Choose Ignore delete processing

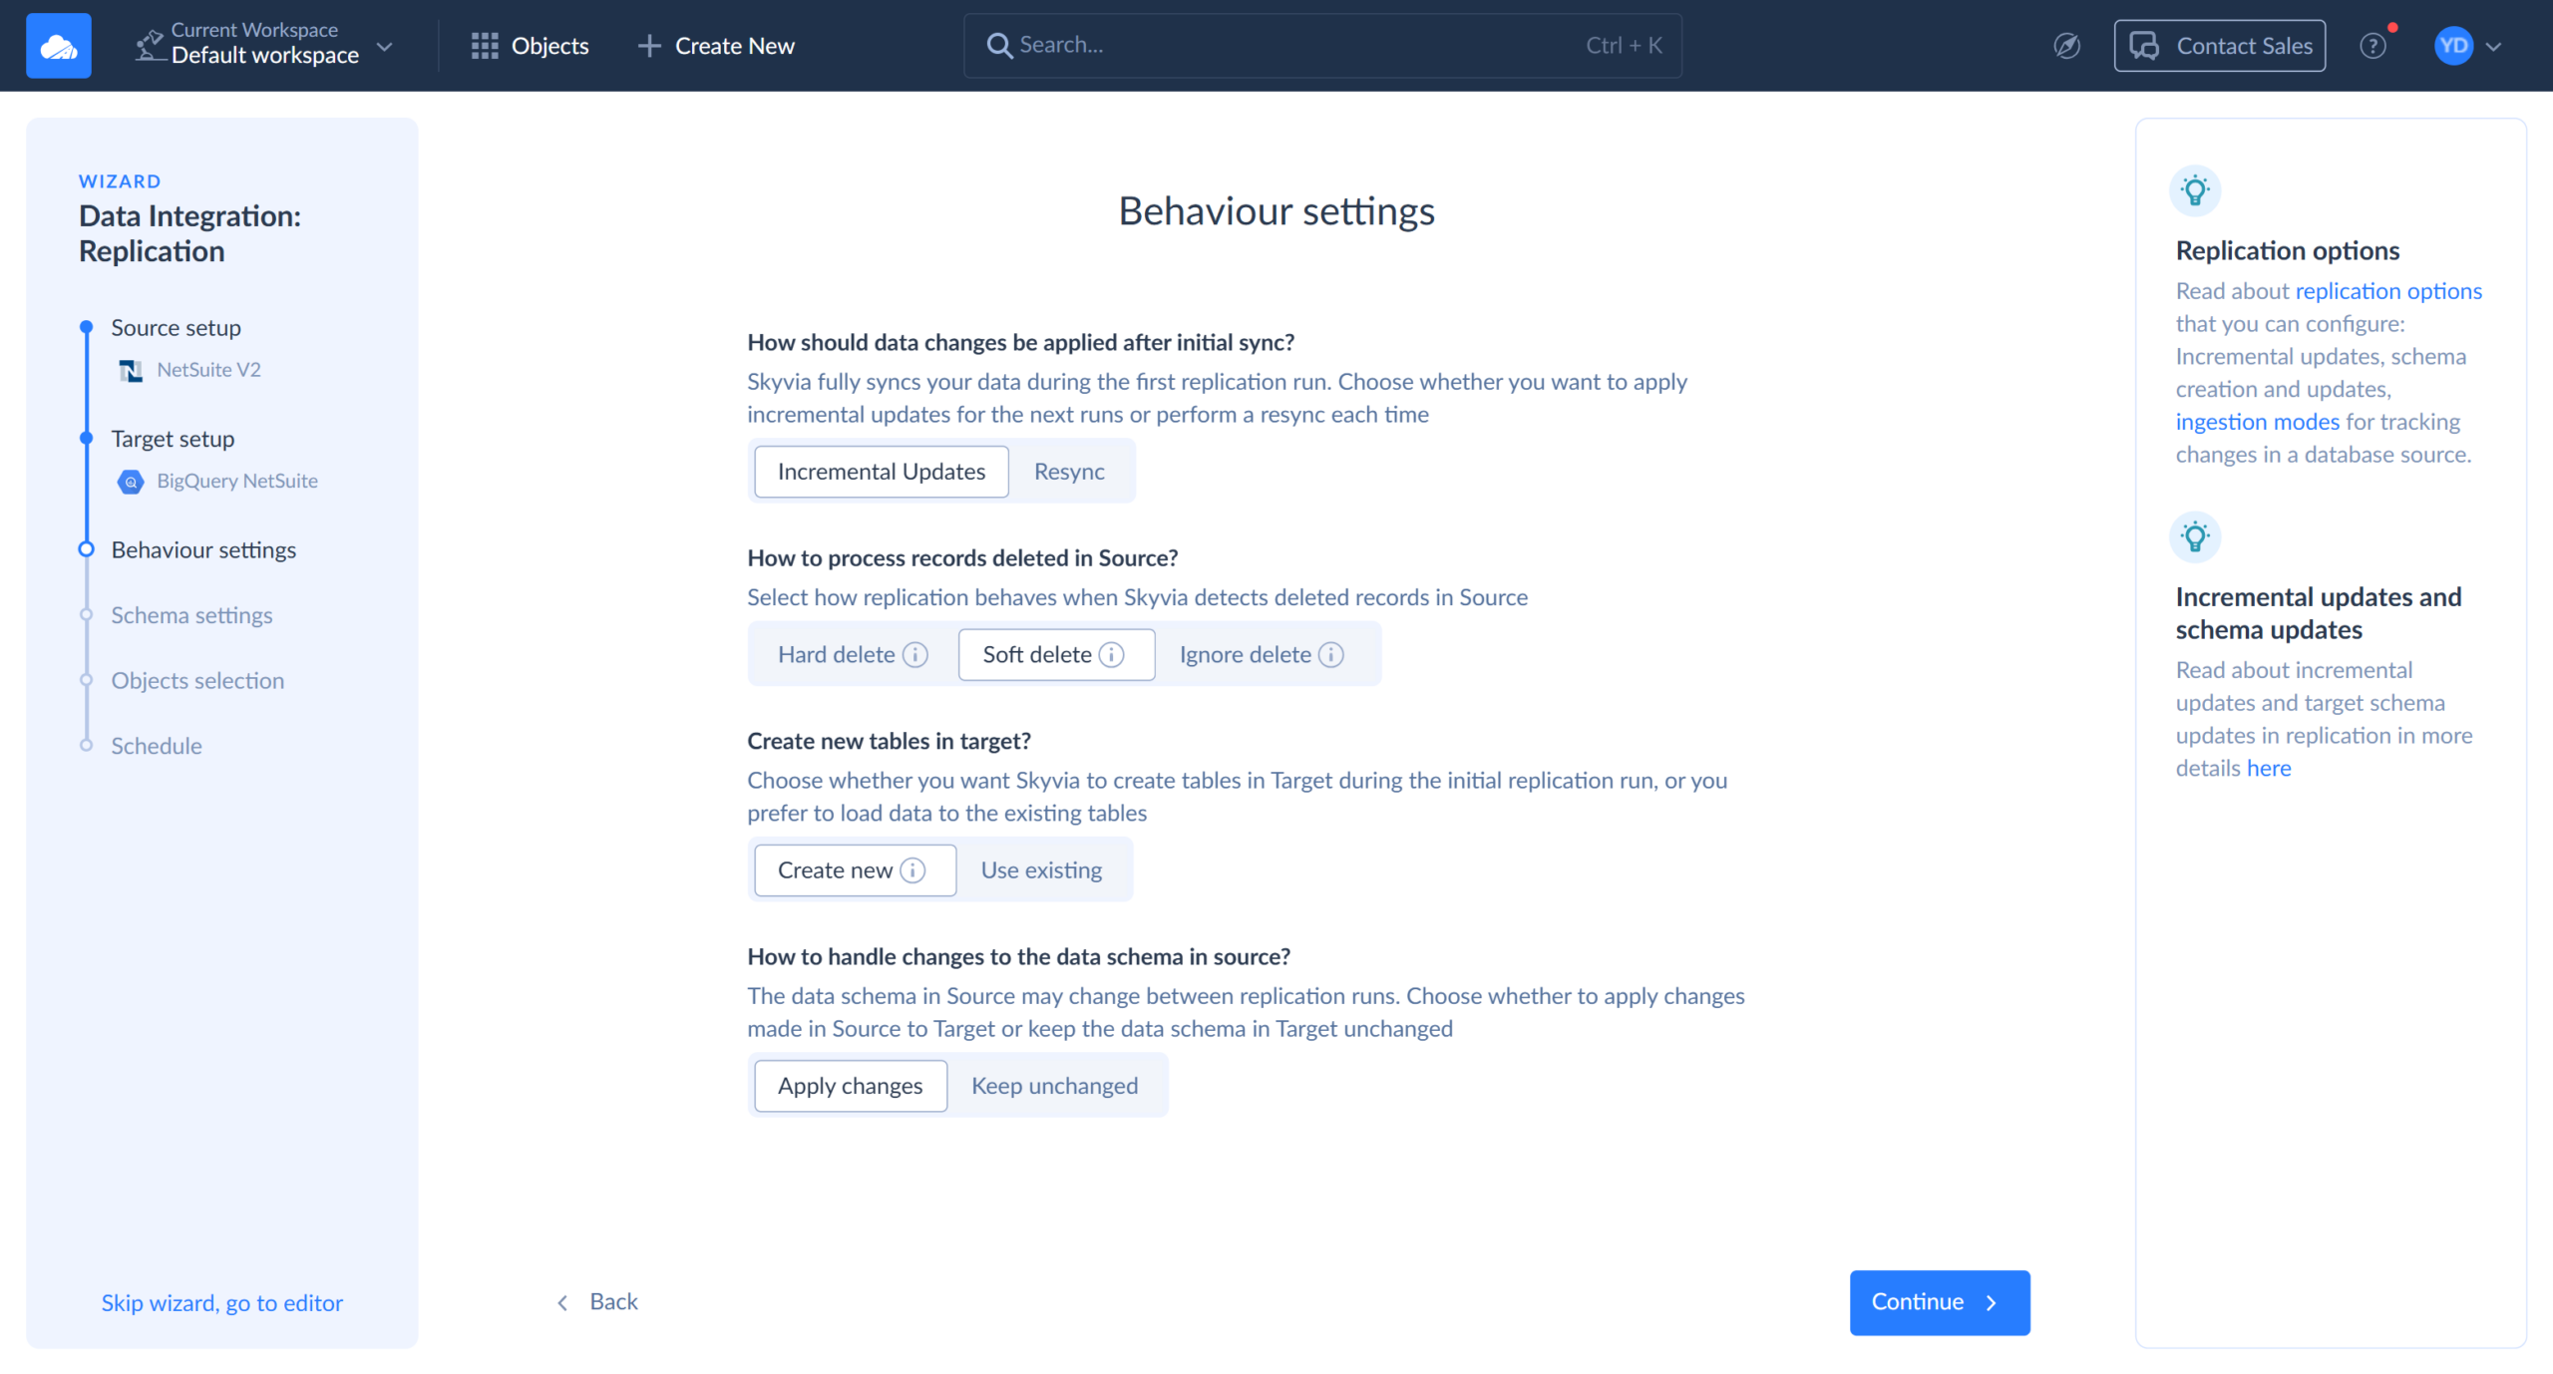pyautogui.click(x=1262, y=655)
